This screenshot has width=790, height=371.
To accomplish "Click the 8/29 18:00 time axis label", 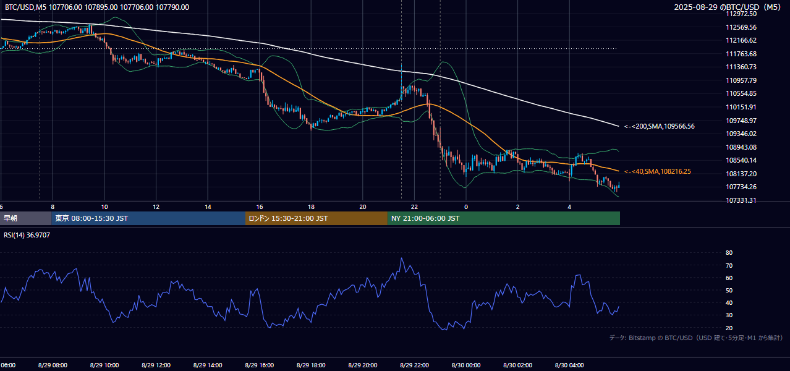I will (x=311, y=365).
